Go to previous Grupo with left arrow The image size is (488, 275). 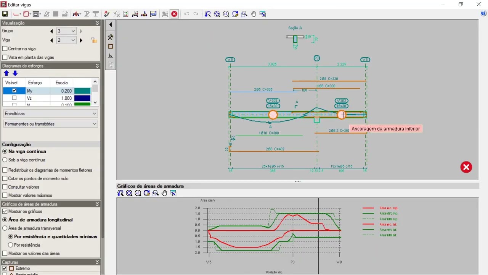click(52, 31)
